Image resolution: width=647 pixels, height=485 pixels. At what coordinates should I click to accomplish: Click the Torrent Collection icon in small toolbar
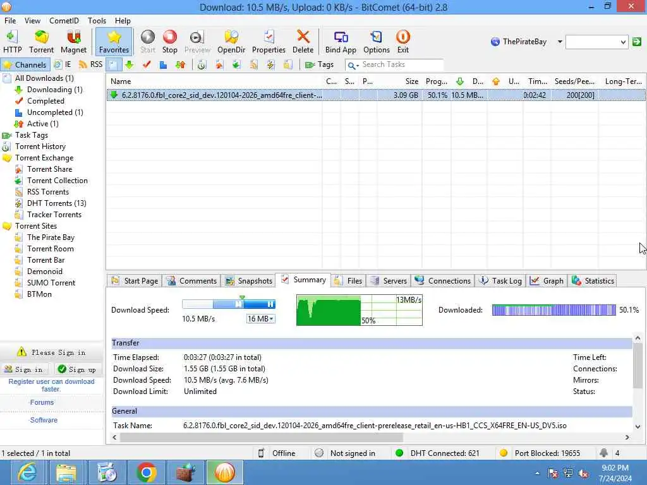236,65
